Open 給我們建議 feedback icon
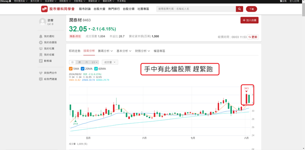 point(41,79)
